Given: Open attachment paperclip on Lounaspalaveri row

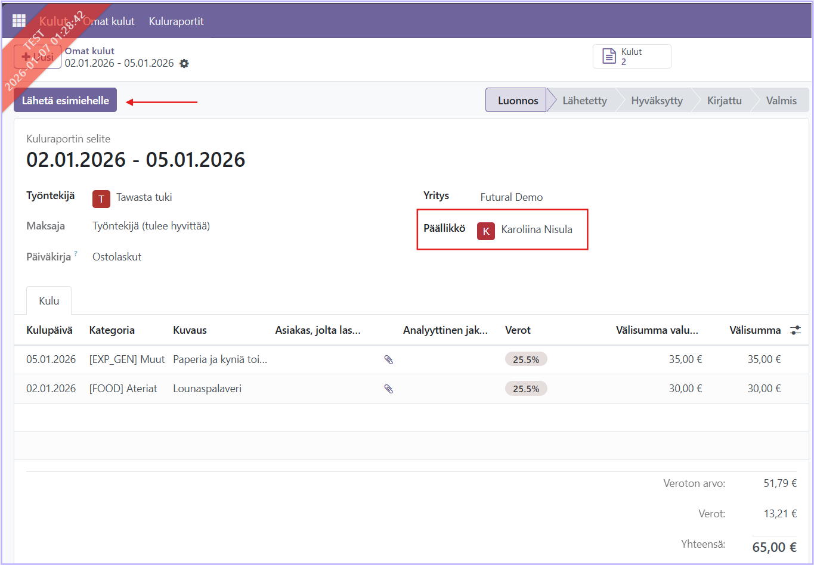Looking at the screenshot, I should [x=388, y=389].
